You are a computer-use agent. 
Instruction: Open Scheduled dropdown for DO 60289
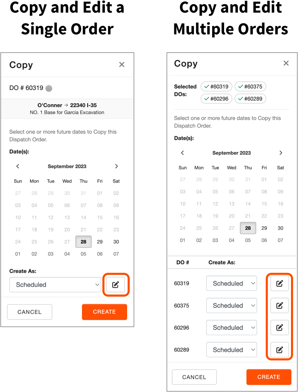231,350
